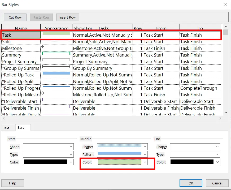Click the Paste Row button
This screenshot has width=231, height=190.
pyautogui.click(x=41, y=18)
